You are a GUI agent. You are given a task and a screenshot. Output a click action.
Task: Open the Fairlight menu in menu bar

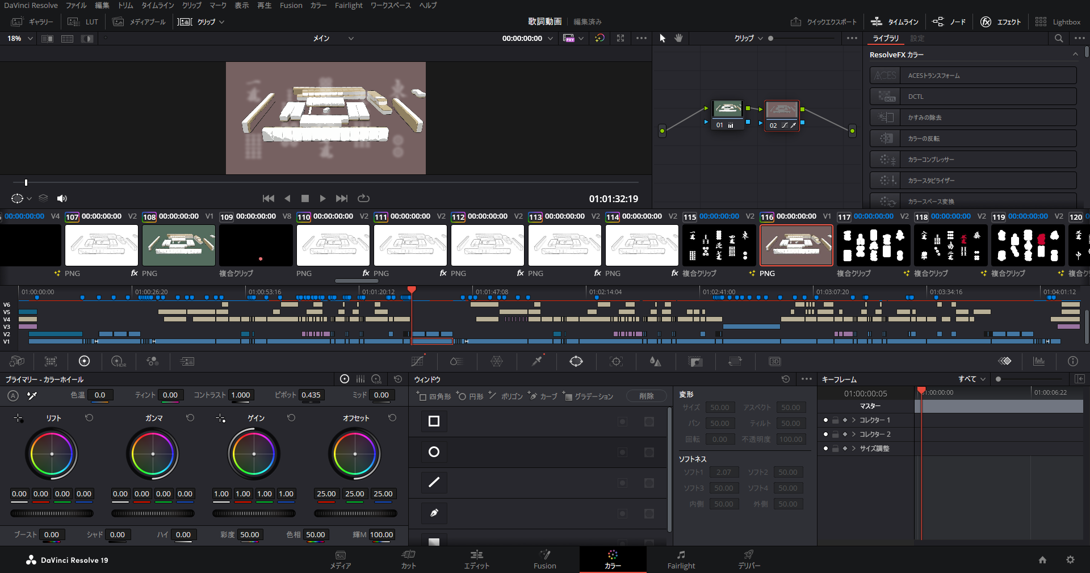pos(348,5)
